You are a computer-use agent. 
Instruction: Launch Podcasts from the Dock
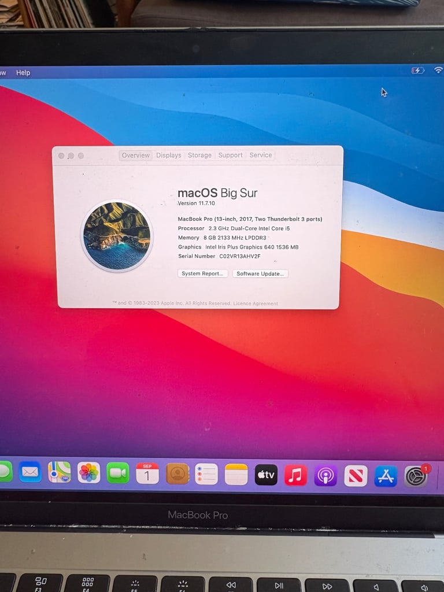pyautogui.click(x=325, y=475)
